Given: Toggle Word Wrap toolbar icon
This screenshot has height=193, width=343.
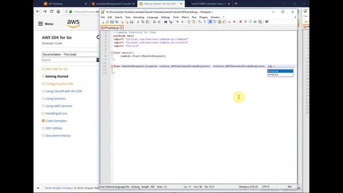Looking at the screenshot, I should click(x=200, y=22).
